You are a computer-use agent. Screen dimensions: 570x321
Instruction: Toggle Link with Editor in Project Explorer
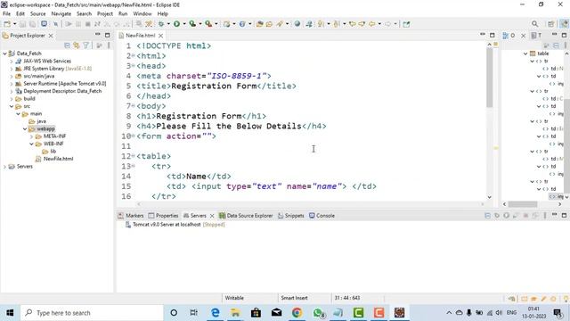coord(77,45)
